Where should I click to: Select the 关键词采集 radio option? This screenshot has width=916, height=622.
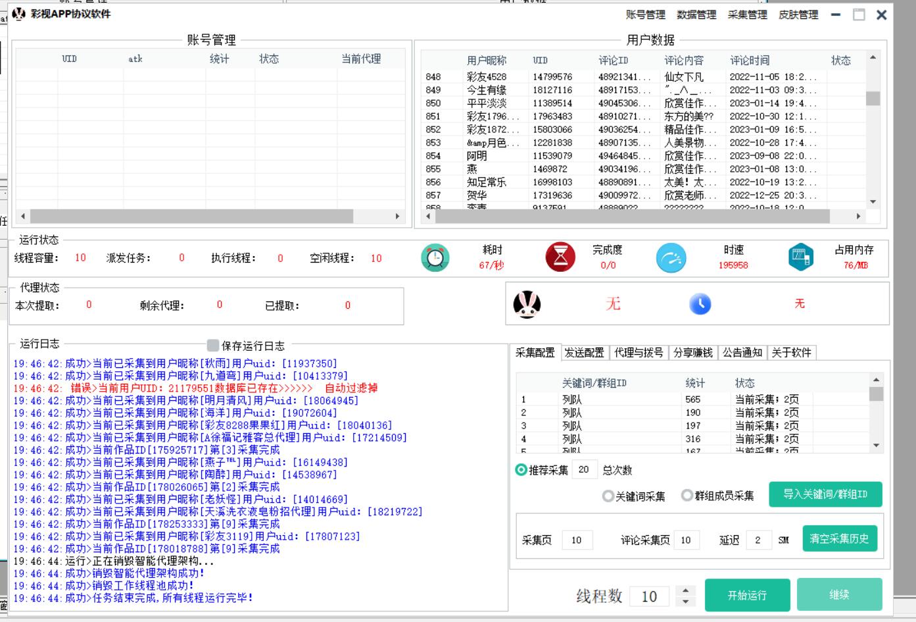tap(608, 496)
